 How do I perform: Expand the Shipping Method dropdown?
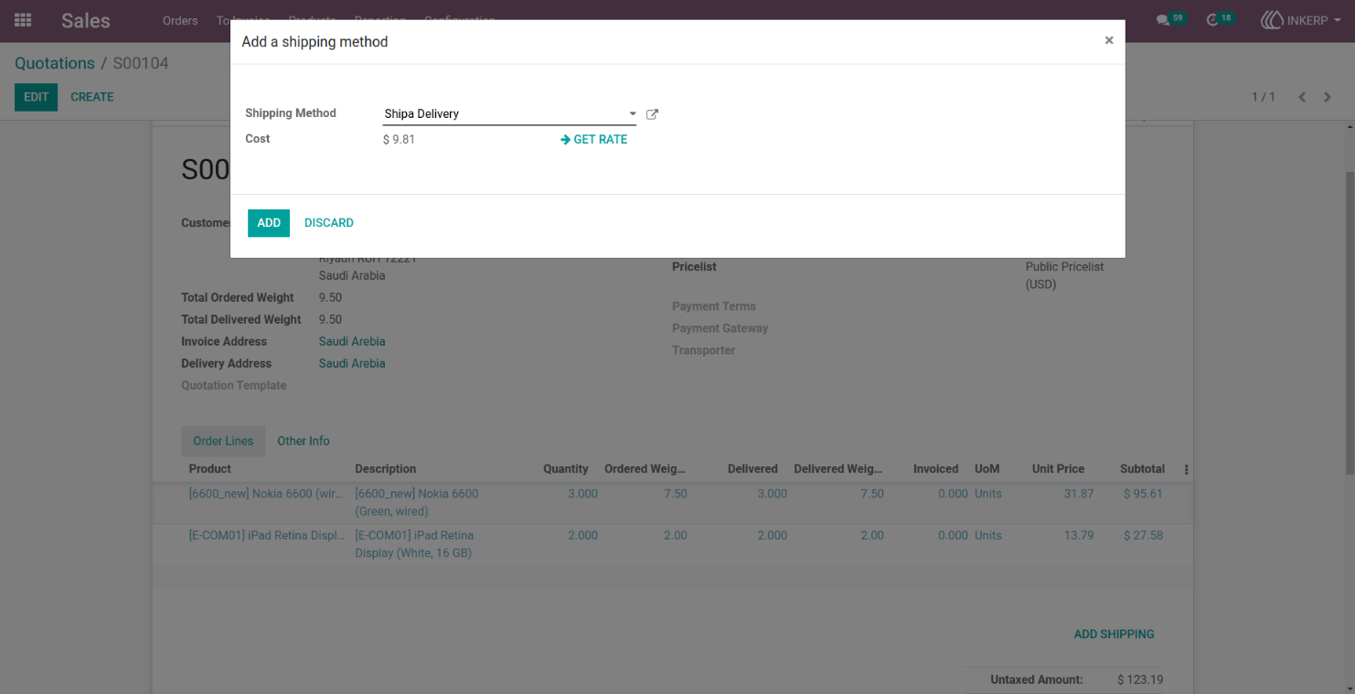point(632,114)
